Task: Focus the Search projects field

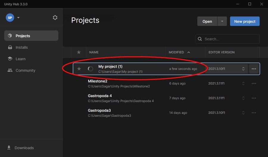Action: coord(228,39)
